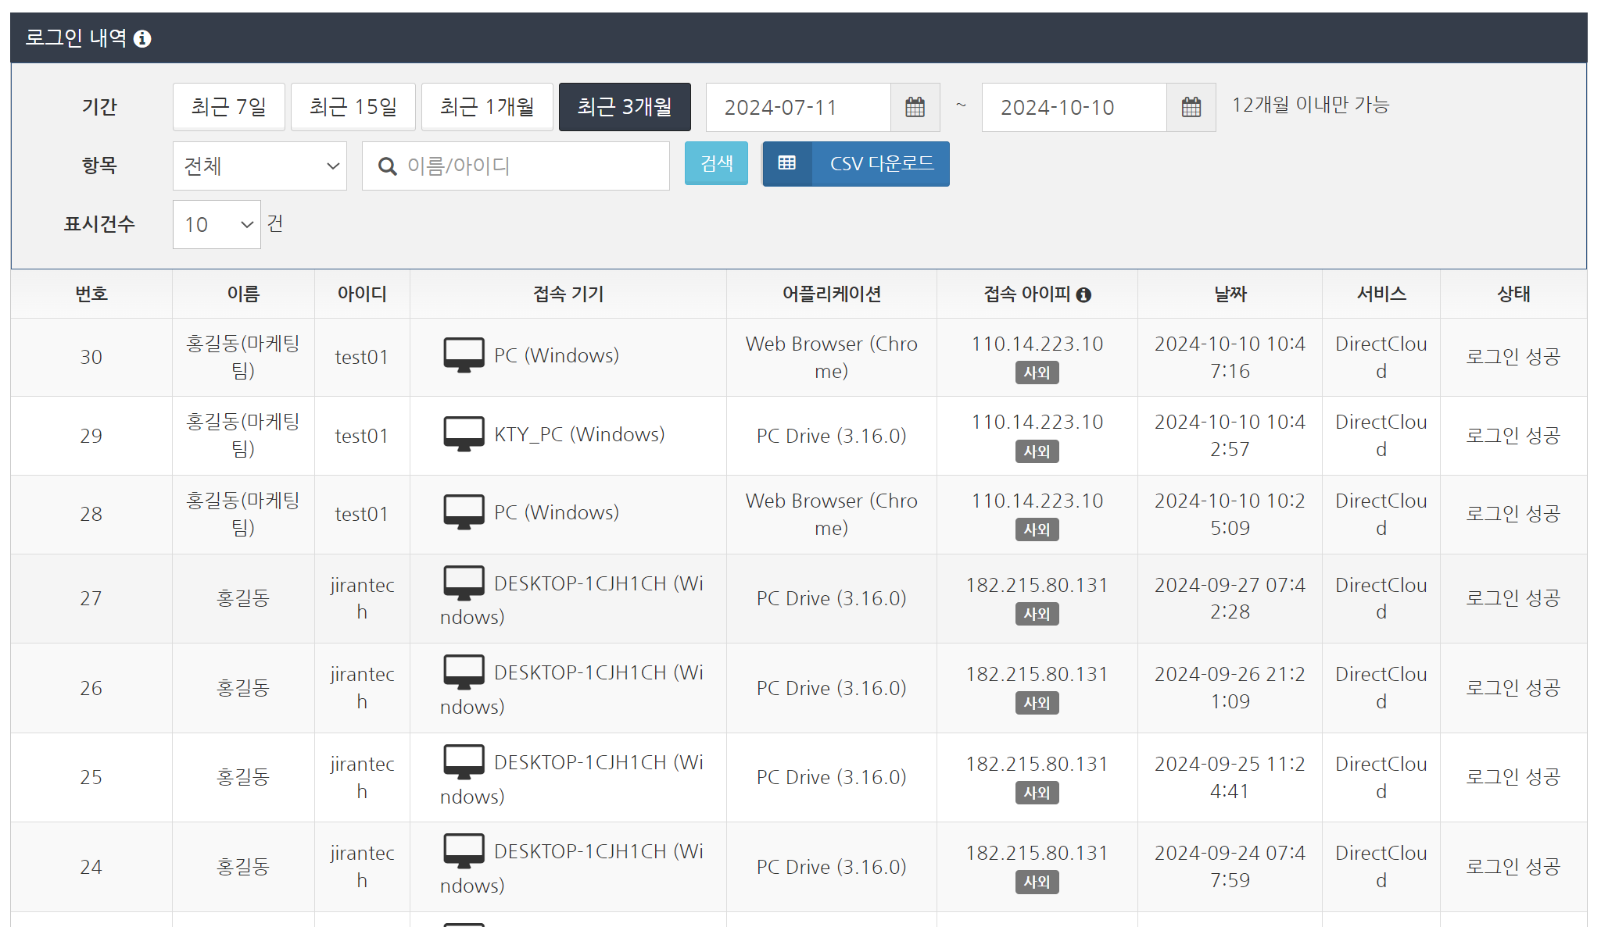The image size is (1601, 927).
Task: Open start date calendar picker icon
Action: click(915, 107)
